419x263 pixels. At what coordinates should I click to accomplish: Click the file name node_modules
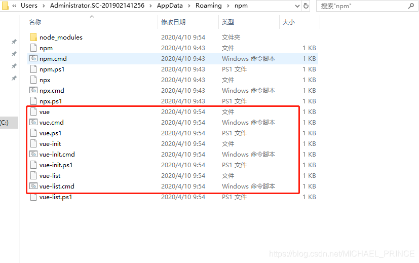[61, 37]
